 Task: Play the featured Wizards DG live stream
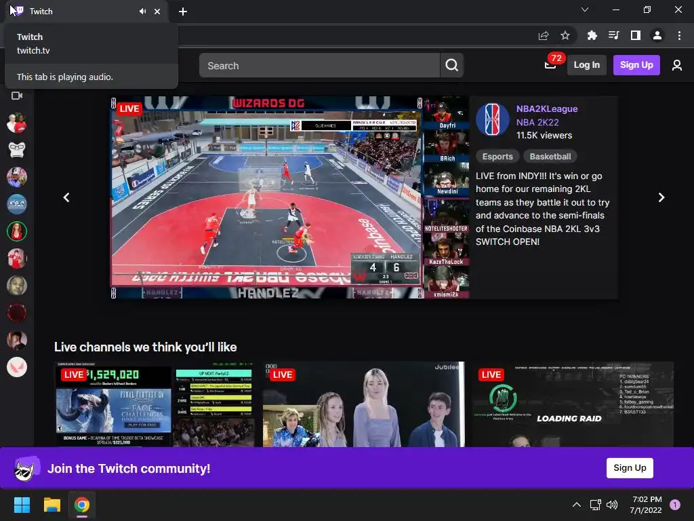tap(289, 197)
